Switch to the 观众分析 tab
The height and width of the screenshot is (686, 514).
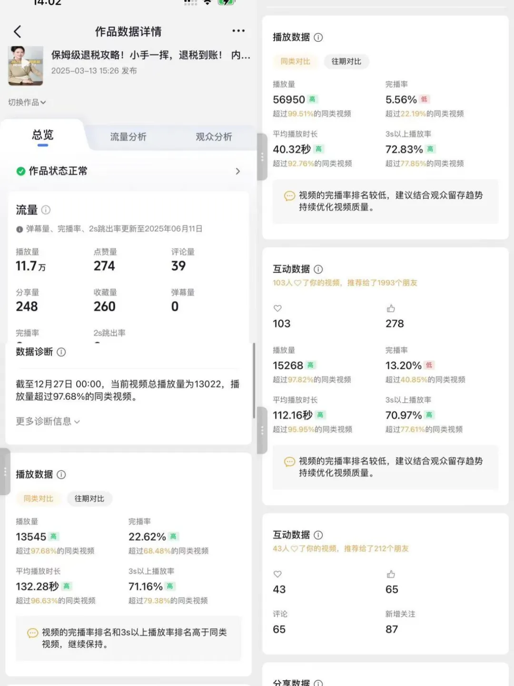213,137
